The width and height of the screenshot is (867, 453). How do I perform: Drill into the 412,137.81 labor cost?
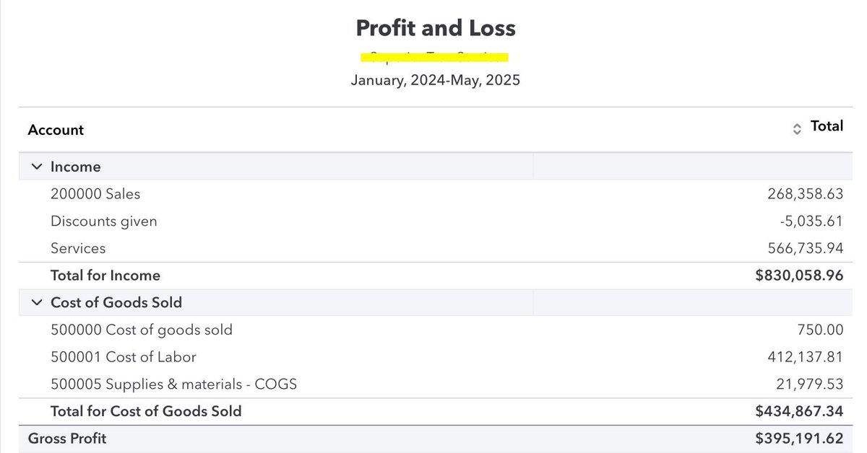click(805, 357)
